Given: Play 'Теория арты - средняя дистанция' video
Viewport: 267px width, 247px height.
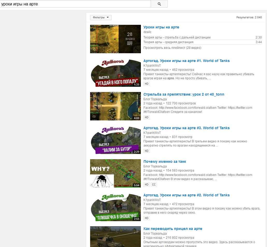Looking at the screenshot, I should [x=168, y=42].
